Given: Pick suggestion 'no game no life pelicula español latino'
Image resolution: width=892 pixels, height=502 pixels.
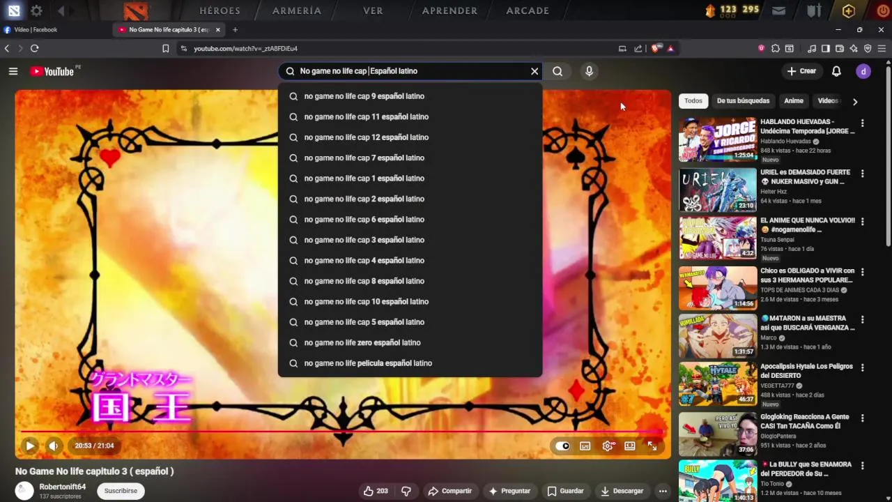Looking at the screenshot, I should pos(410,363).
